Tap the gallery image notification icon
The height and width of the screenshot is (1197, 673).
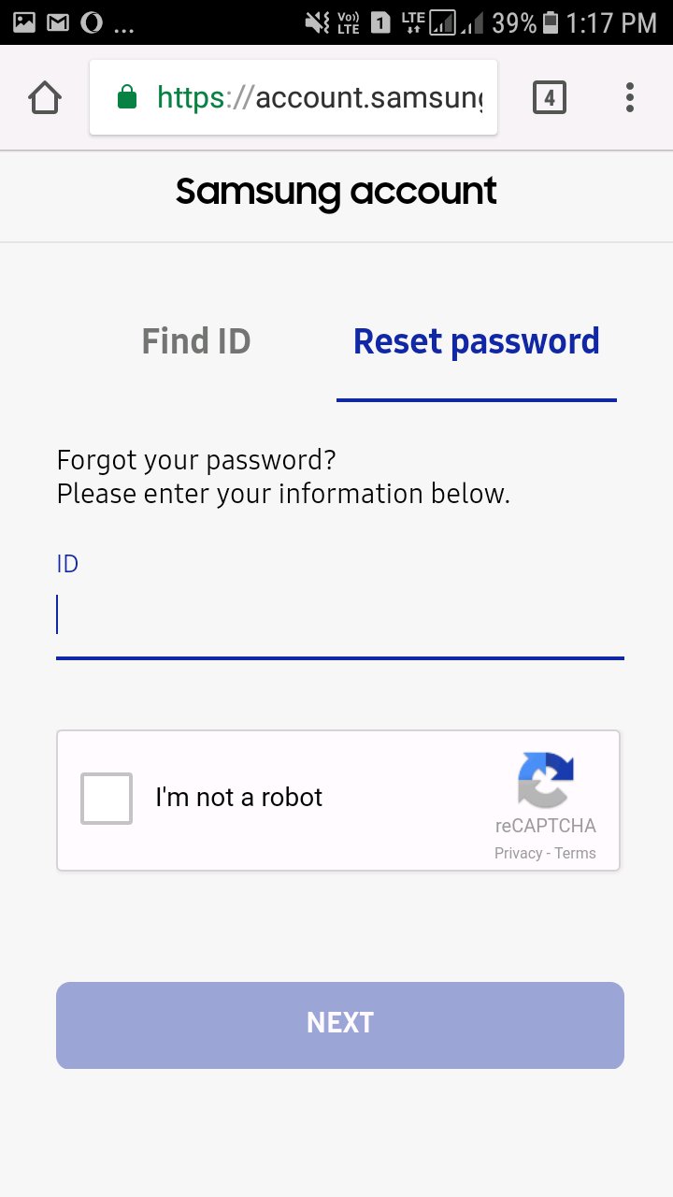pos(24,22)
